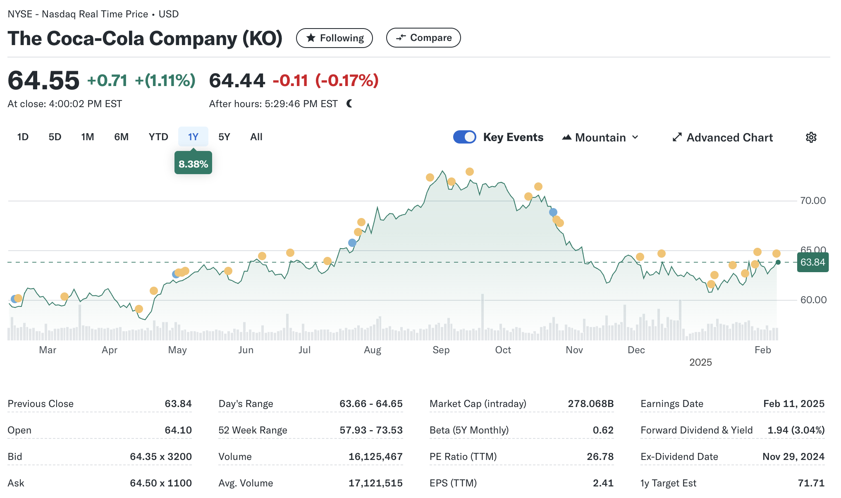Expand the Mountain chart type dropdown chevron

[x=636, y=137]
